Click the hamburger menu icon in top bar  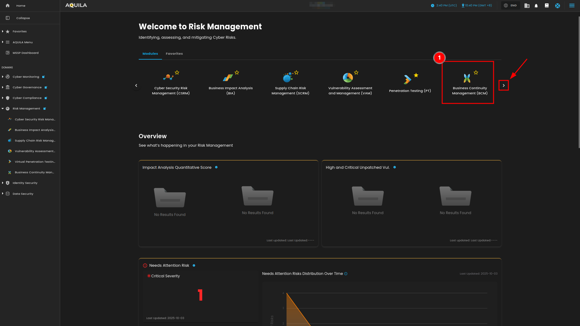(572, 5)
